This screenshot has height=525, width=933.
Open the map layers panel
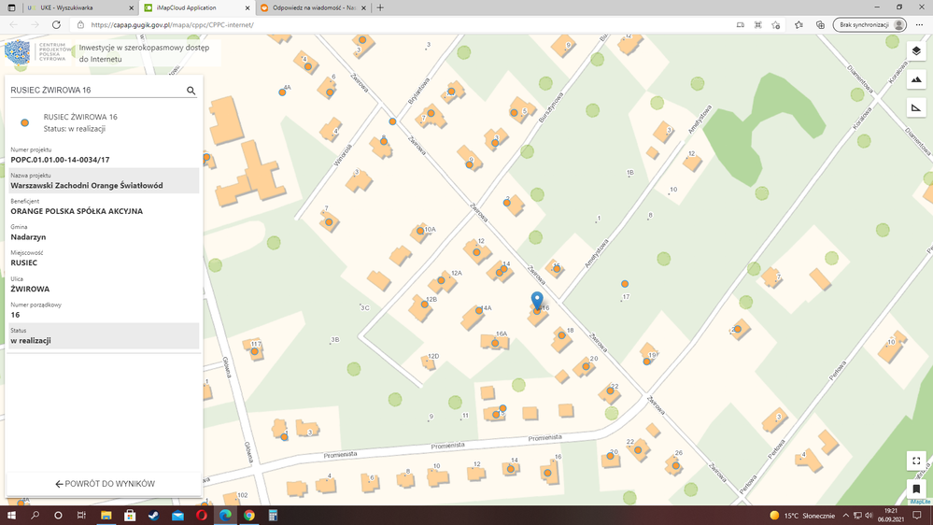tap(915, 51)
